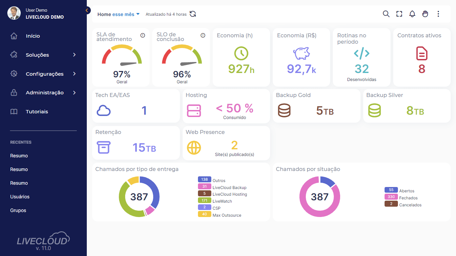This screenshot has height=256, width=456.
Task: Show info for SLA de atendimento
Action: coord(143,35)
